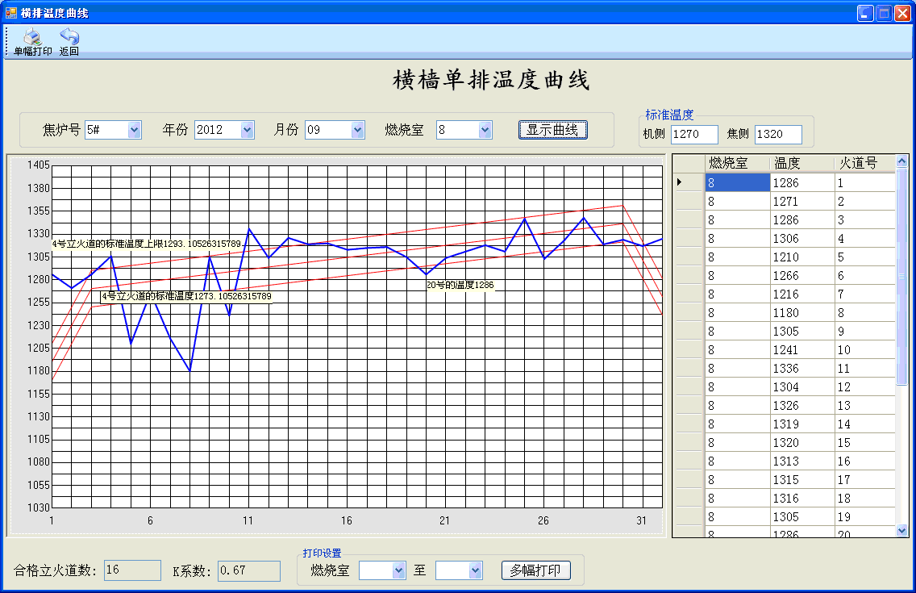916x593 pixels.
Task: Open the 至 range dropdown in print settings
Action: click(474, 570)
